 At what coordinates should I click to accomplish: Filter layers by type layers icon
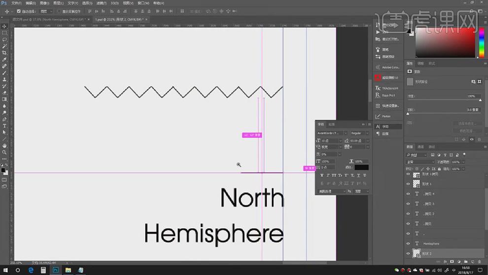tap(445, 155)
